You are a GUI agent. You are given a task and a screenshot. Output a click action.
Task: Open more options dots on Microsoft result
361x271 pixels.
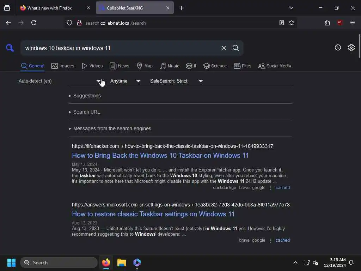tap(270, 240)
